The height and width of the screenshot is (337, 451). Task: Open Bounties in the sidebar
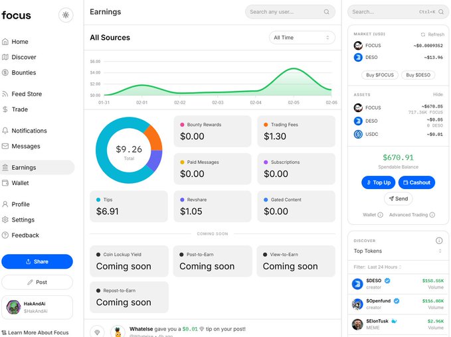24,73
